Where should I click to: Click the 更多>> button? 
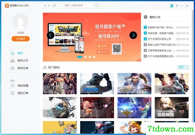[x=183, y=67]
